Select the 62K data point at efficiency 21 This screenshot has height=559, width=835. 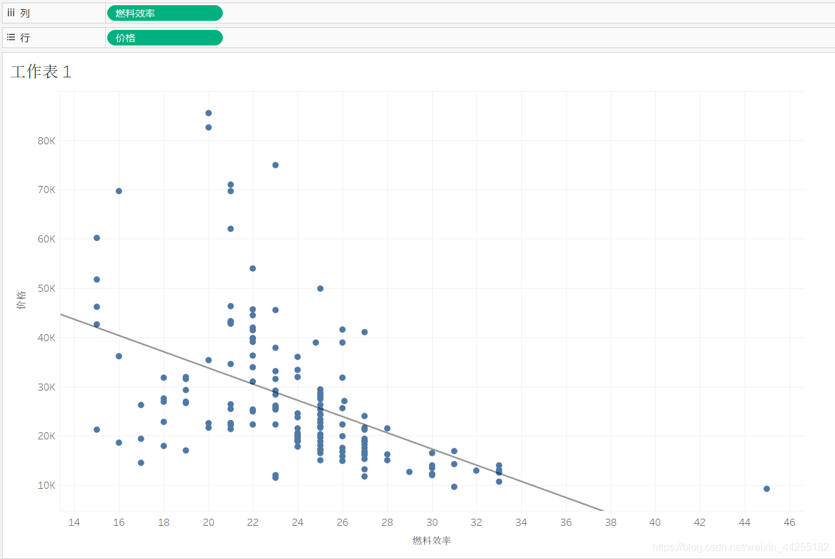pos(231,229)
